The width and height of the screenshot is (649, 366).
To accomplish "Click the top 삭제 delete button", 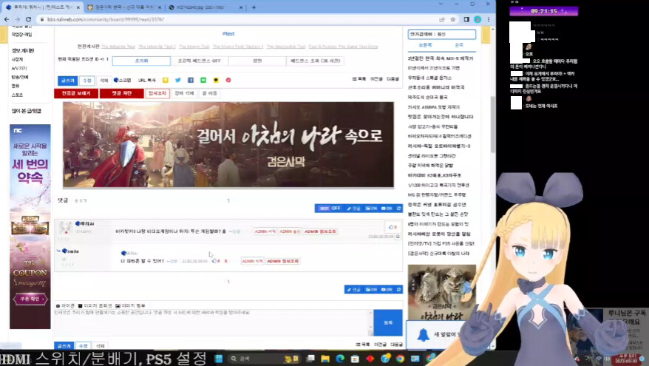I will pyautogui.click(x=104, y=81).
